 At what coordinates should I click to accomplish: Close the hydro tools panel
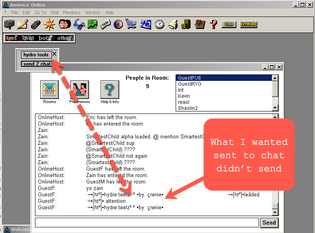54,54
